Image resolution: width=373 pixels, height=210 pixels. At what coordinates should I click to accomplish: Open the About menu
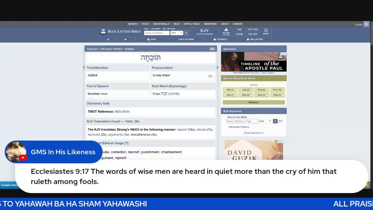point(225,24)
